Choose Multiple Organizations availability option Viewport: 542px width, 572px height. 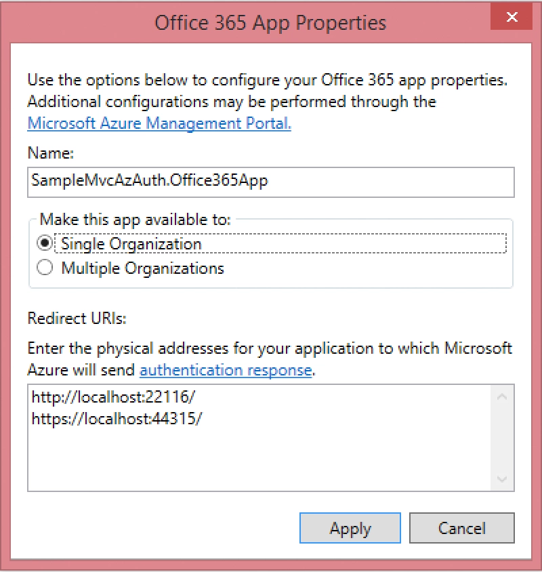coord(44,268)
